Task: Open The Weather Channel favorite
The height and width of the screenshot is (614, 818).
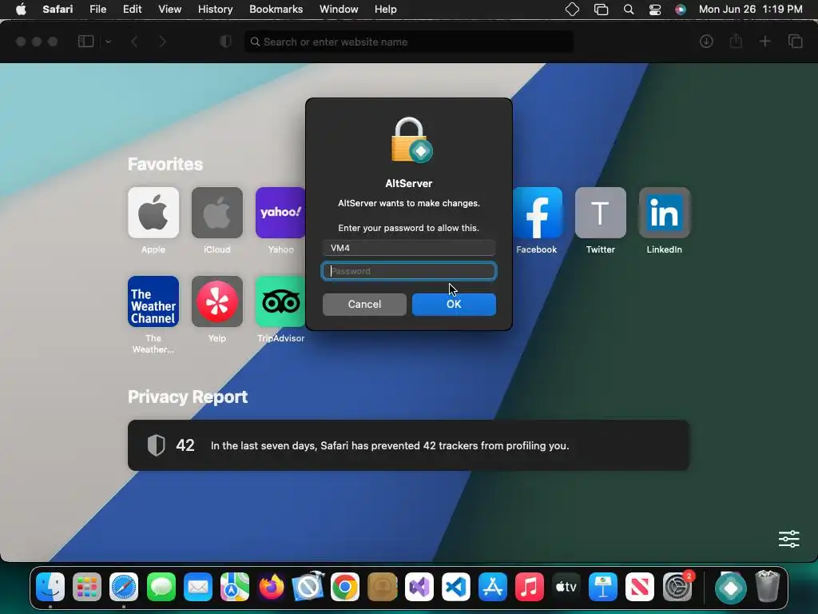Action: tap(153, 301)
